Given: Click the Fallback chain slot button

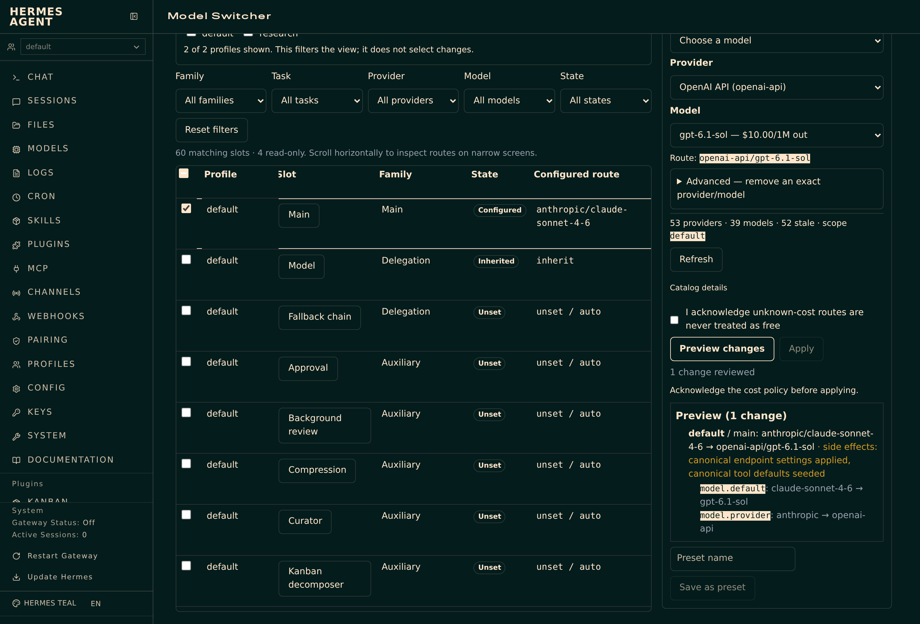Looking at the screenshot, I should coord(319,317).
